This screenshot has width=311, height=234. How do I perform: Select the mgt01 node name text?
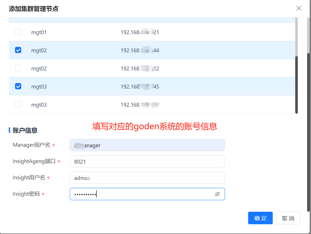[x=39, y=32]
